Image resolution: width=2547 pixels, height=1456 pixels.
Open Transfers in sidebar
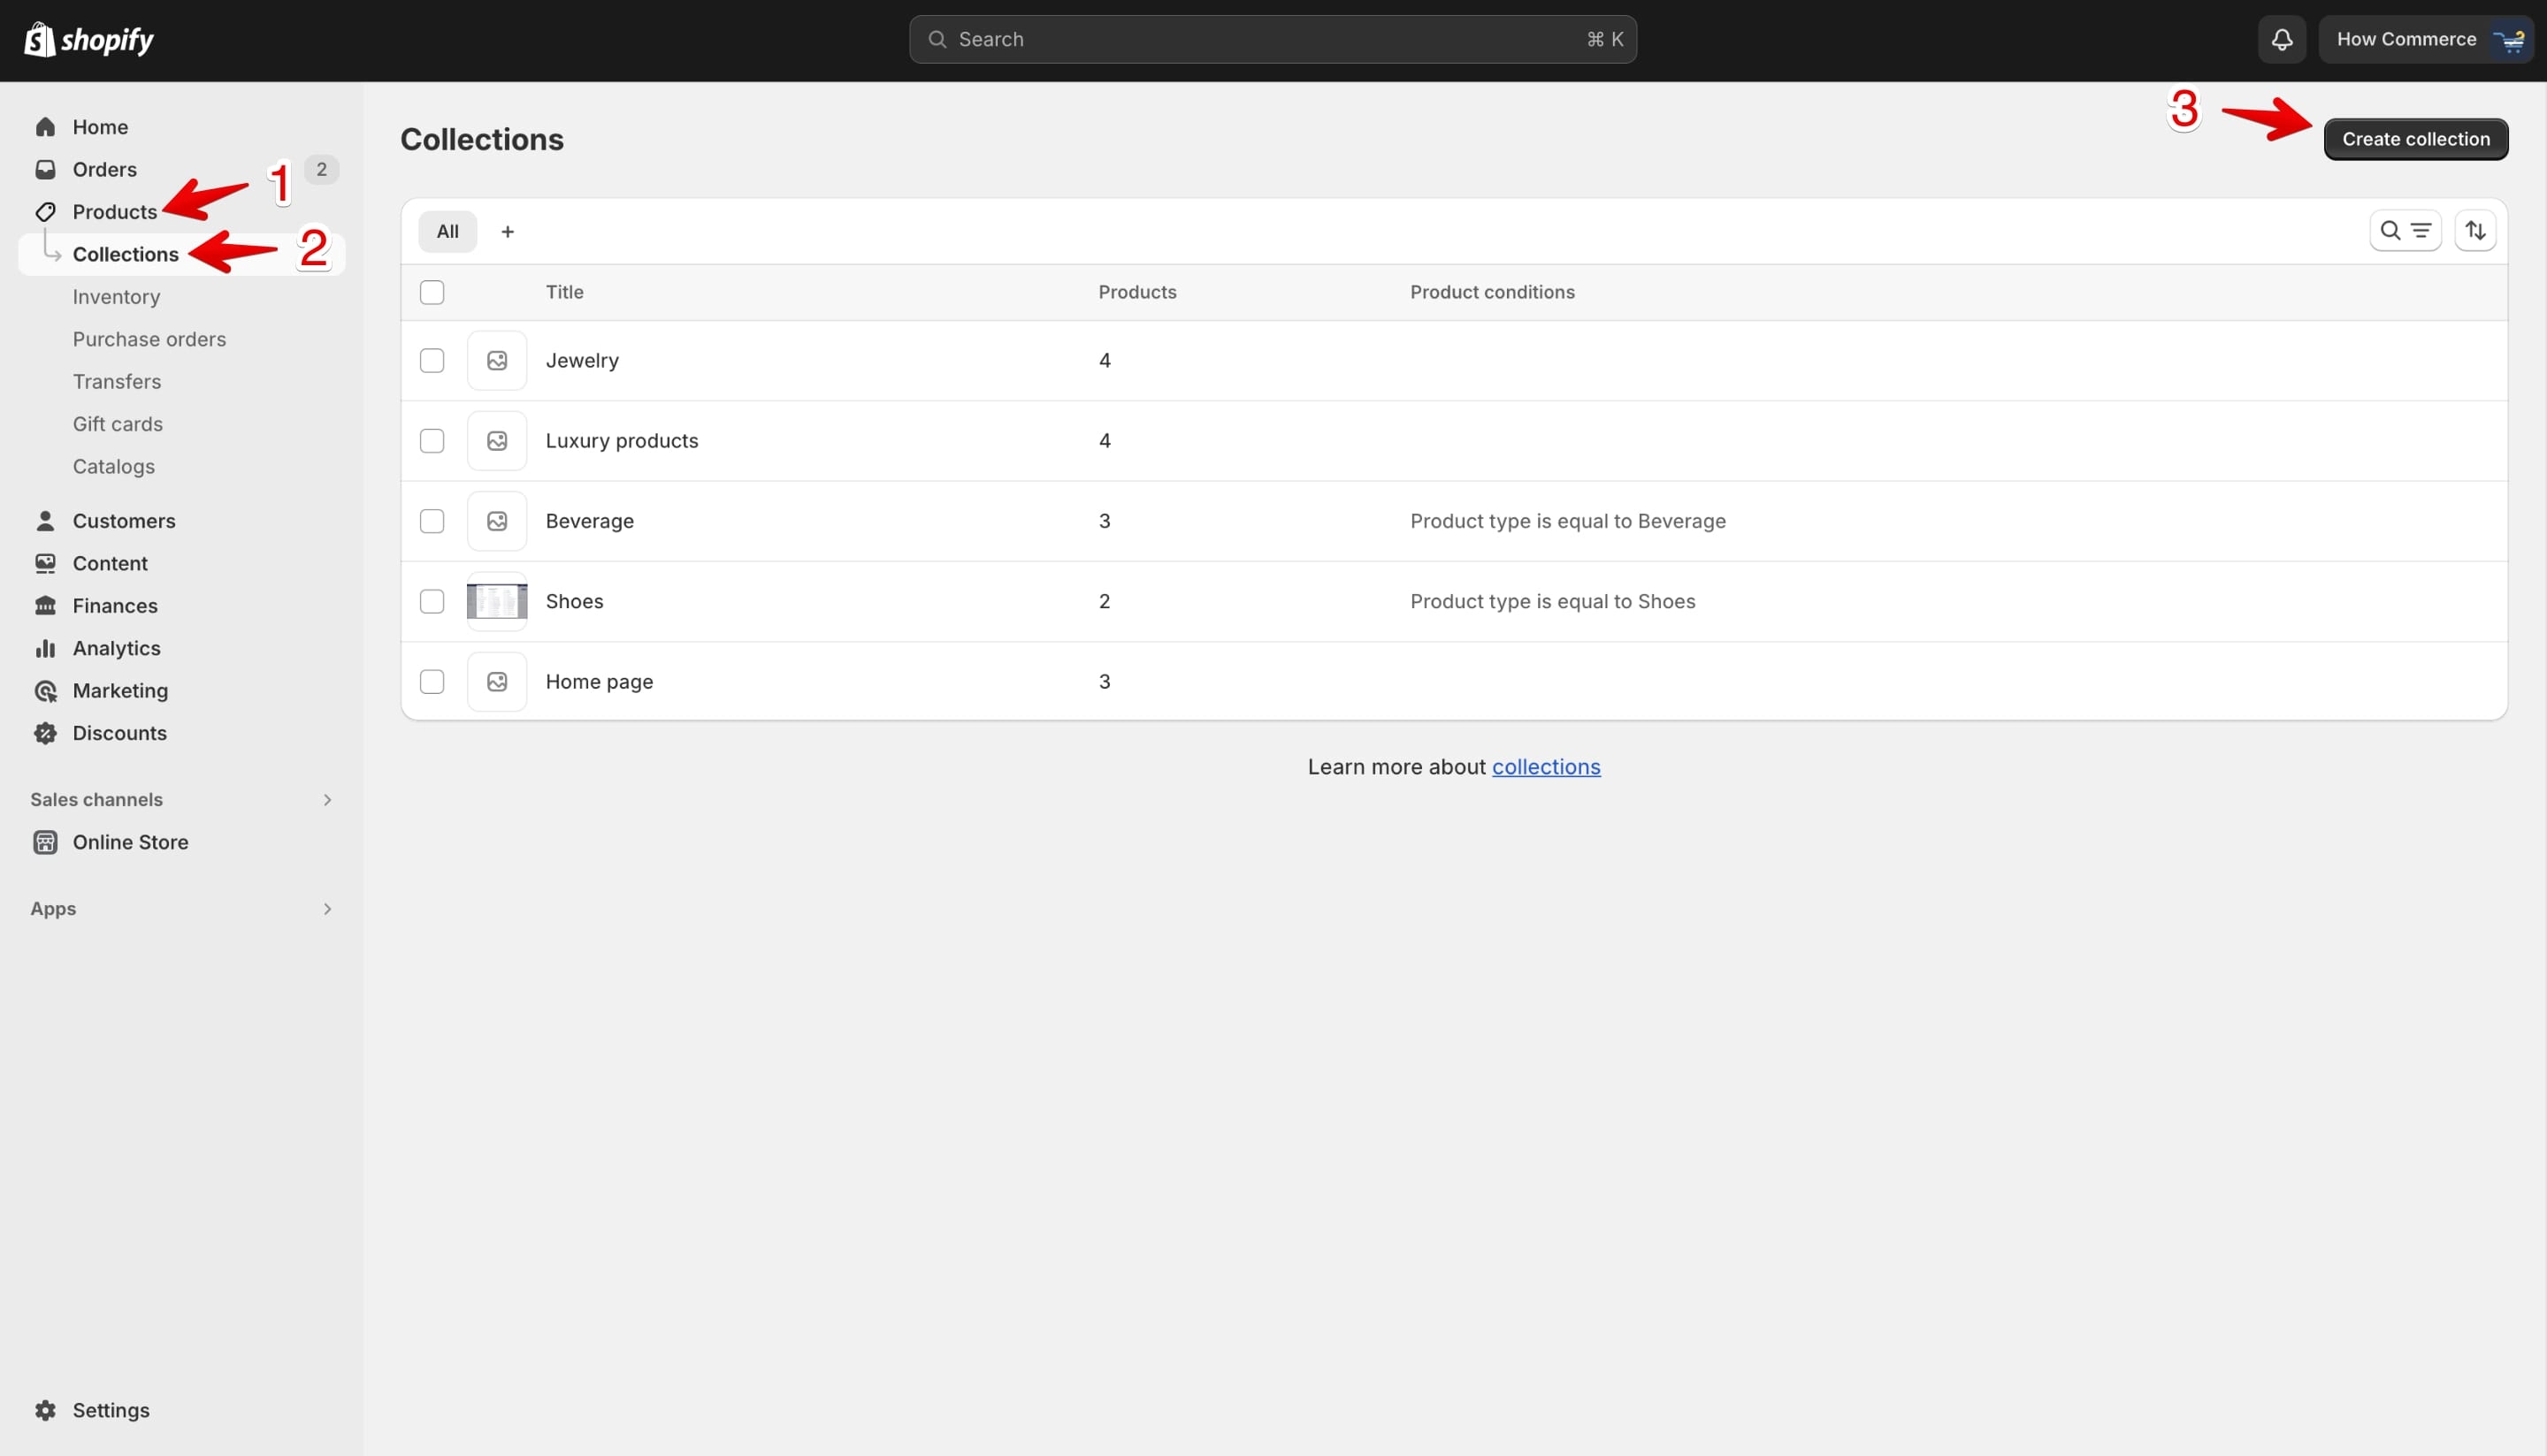pyautogui.click(x=116, y=382)
